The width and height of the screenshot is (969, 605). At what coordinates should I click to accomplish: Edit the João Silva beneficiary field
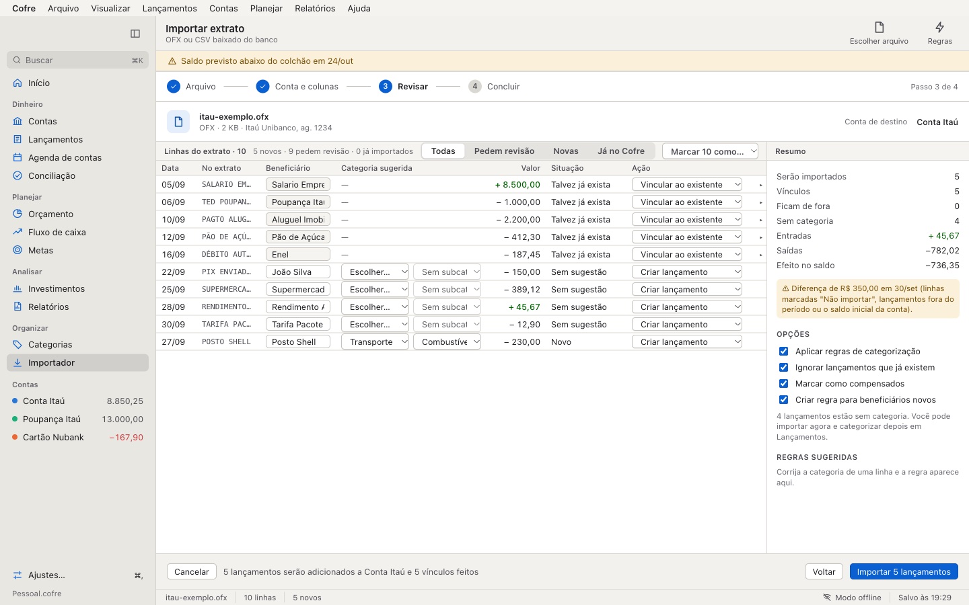pyautogui.click(x=298, y=272)
